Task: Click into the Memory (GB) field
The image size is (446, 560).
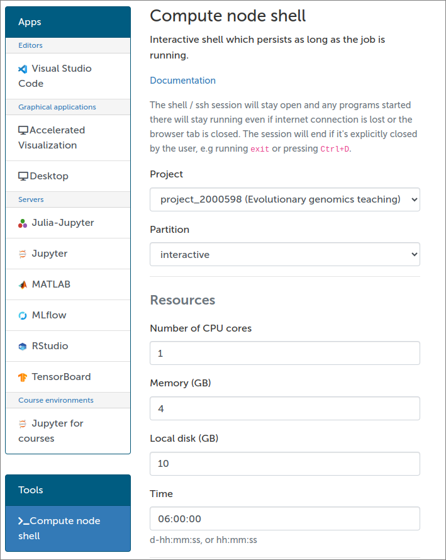Action: point(284,408)
